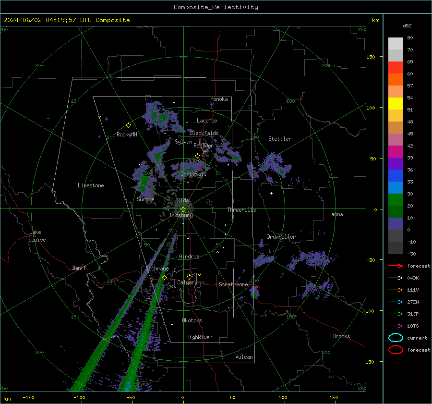The image size is (432, 404).
Task: Click the RedDeer city label
Action: click(204, 146)
